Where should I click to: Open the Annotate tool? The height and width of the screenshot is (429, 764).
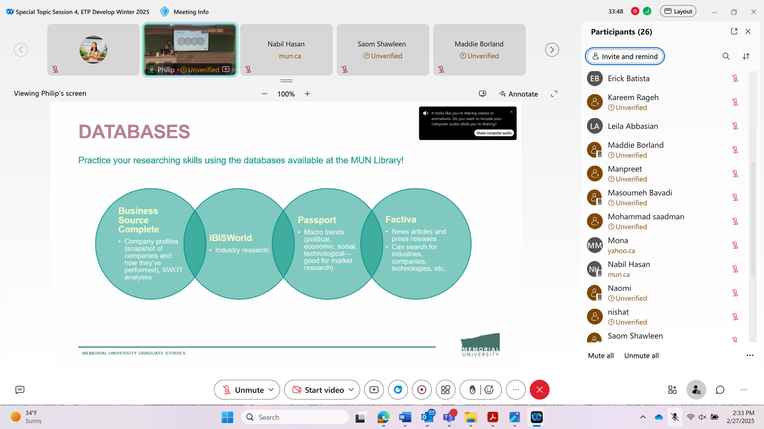pos(518,94)
